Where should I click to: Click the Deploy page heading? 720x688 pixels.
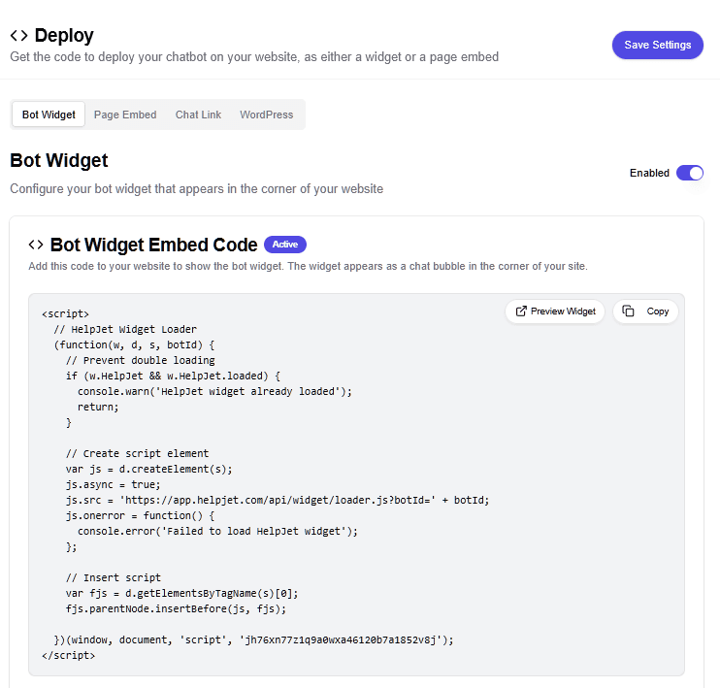click(64, 35)
